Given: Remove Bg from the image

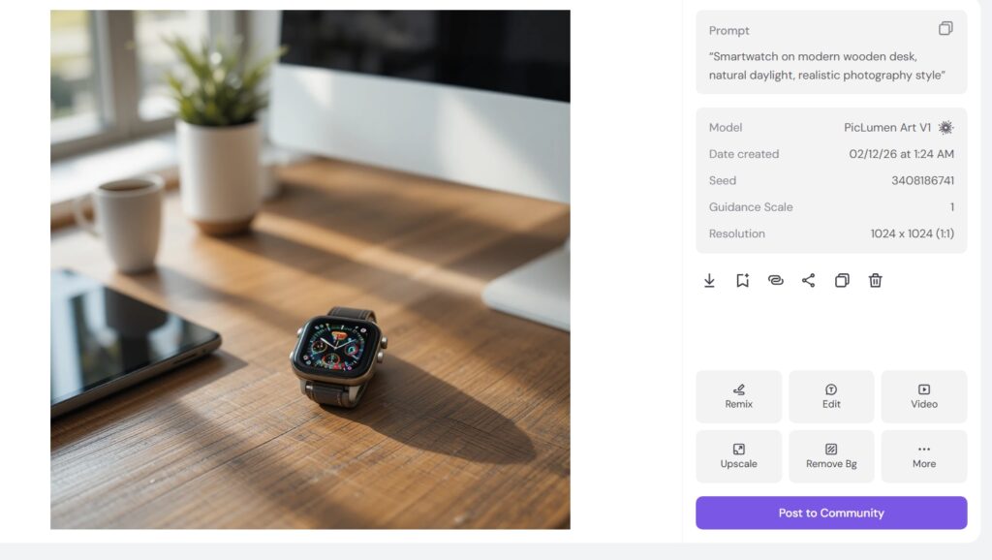Looking at the screenshot, I should click(x=831, y=456).
